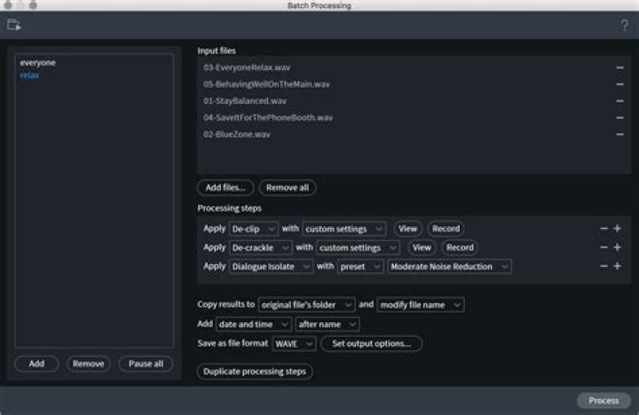This screenshot has height=415, width=639.
Task: Remove 02-BlueZone.wav using its minus icon
Action: click(x=619, y=134)
